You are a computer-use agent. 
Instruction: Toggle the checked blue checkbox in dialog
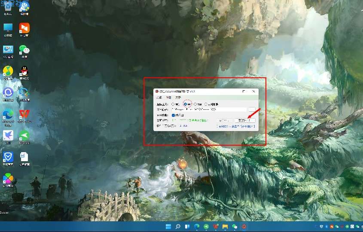pyautogui.click(x=173, y=115)
